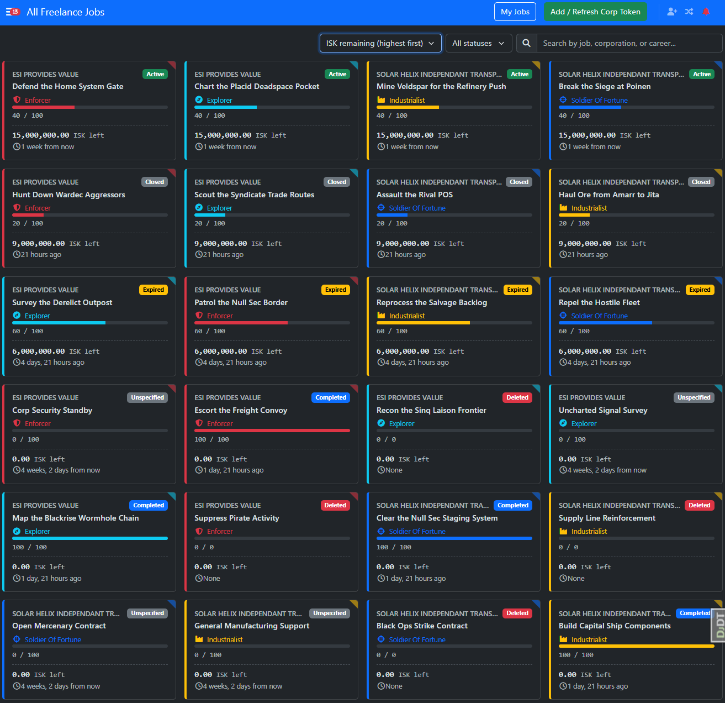Screen dimensions: 725x703
Task: Open the Black Ops Strike Contract job
Action: click(x=422, y=626)
